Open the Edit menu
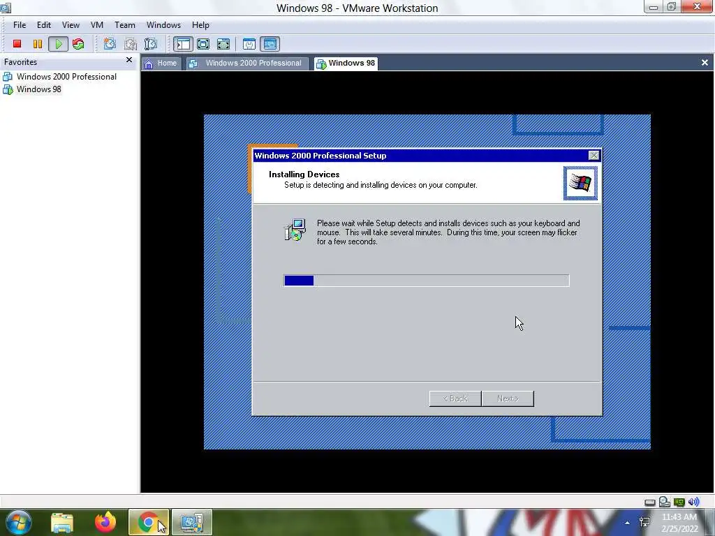This screenshot has height=536, width=715. (x=44, y=25)
